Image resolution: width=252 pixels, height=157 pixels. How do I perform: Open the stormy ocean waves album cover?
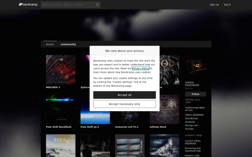(165, 146)
